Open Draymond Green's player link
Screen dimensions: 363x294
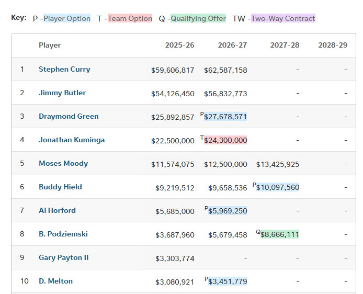click(x=69, y=116)
